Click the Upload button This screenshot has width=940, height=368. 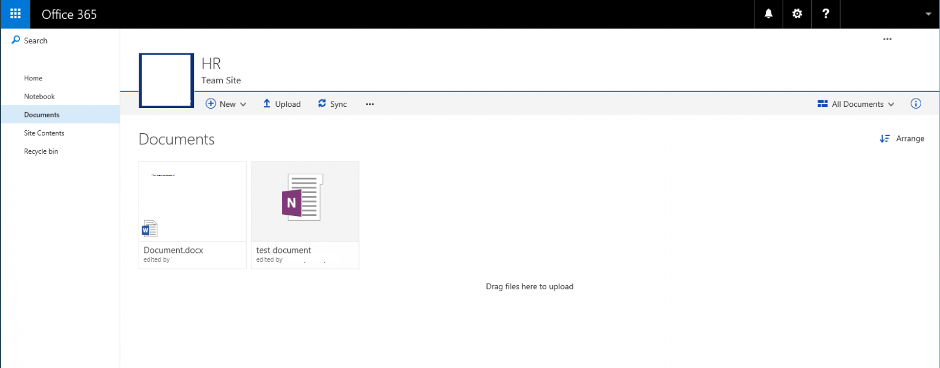[x=281, y=104]
